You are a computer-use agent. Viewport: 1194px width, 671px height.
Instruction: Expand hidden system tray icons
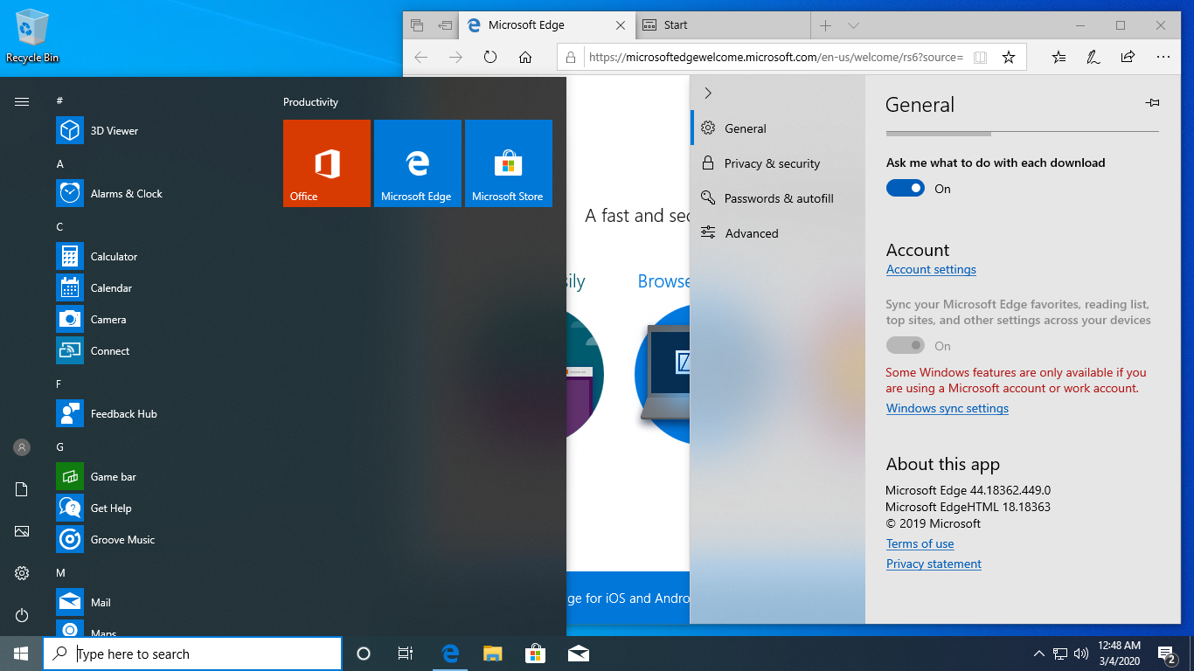point(1038,654)
